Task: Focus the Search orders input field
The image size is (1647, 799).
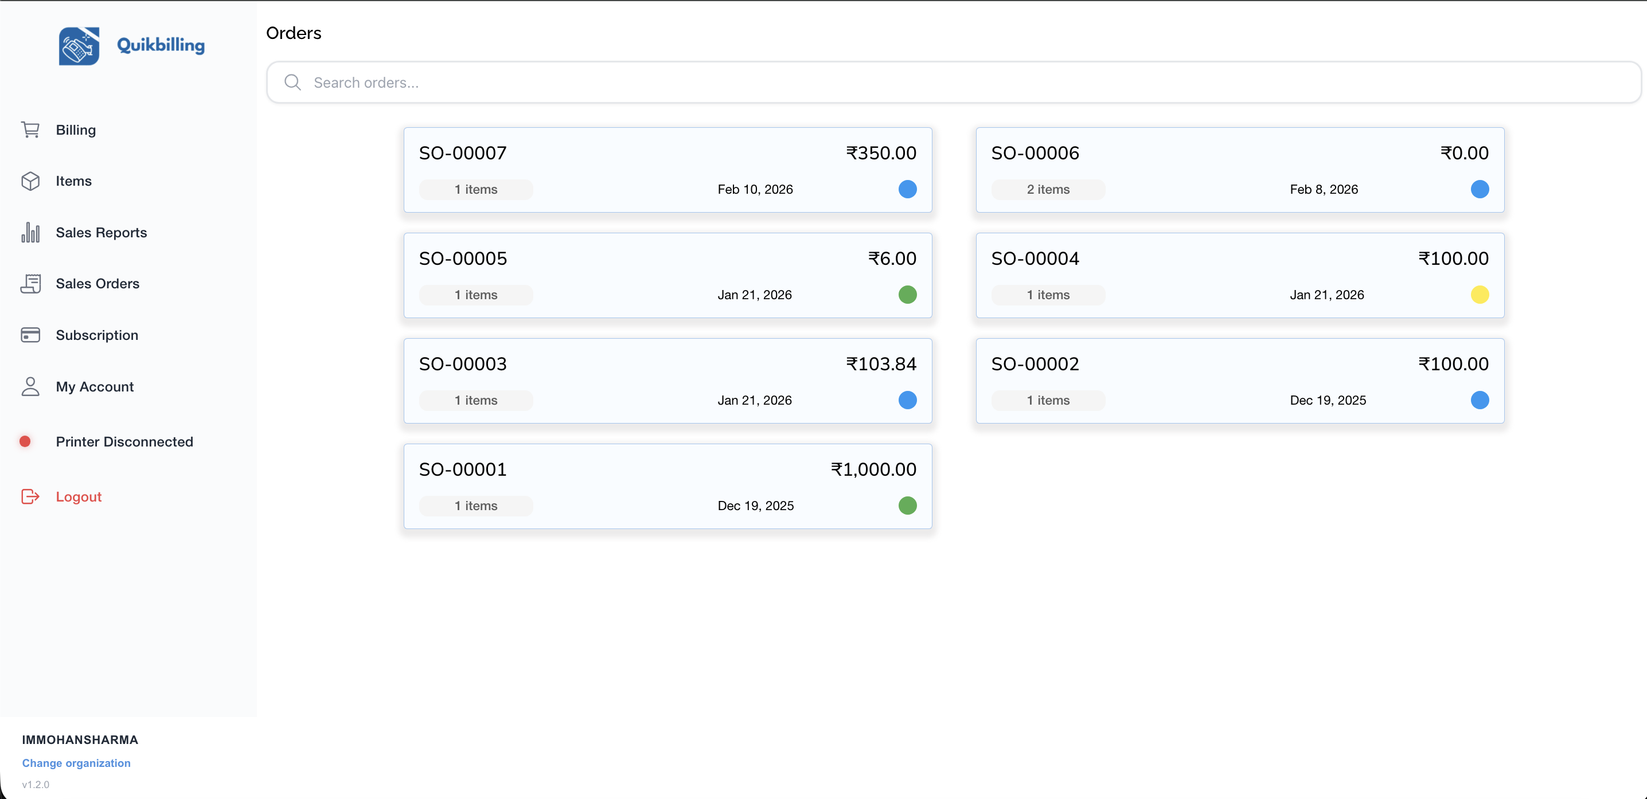Action: click(x=959, y=83)
